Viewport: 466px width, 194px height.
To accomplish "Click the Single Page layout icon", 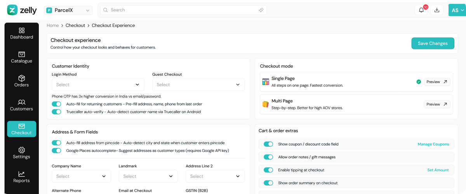I will (x=266, y=82).
